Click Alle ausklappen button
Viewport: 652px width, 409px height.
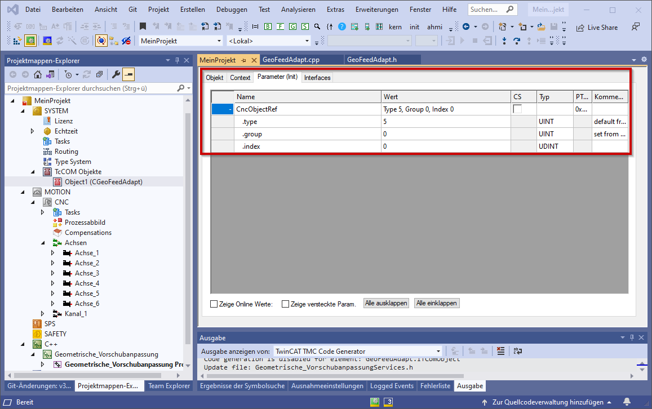click(x=386, y=304)
